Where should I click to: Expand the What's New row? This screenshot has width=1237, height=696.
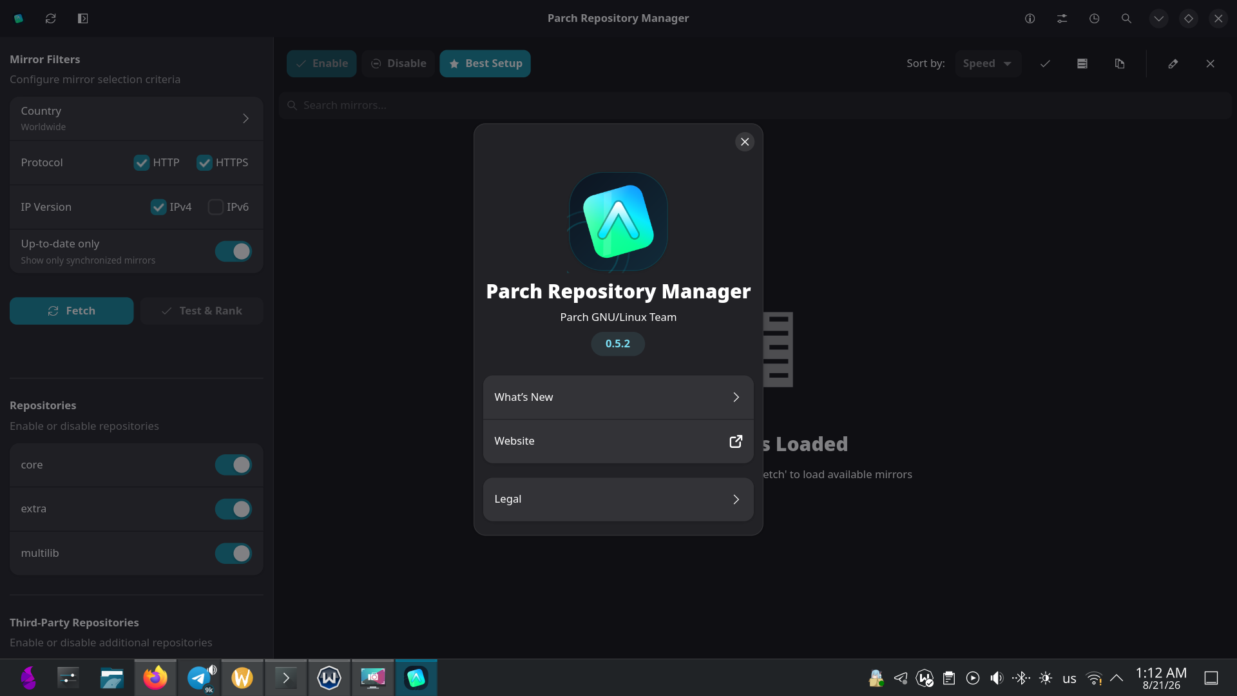pos(618,397)
